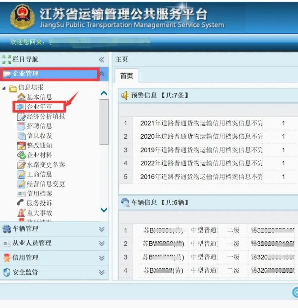This screenshot has width=298, height=308.
Task: Click the 预警信息【共:7条】 panel title
Action: click(159, 95)
